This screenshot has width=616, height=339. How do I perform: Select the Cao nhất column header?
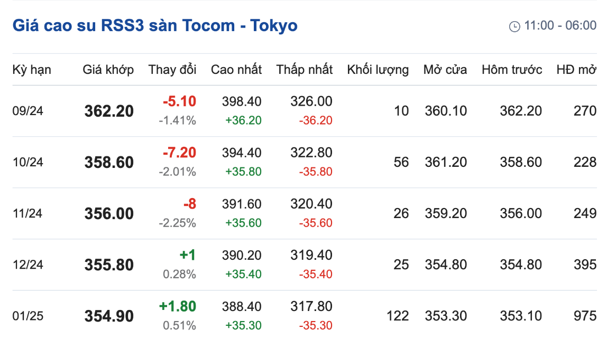click(x=236, y=70)
